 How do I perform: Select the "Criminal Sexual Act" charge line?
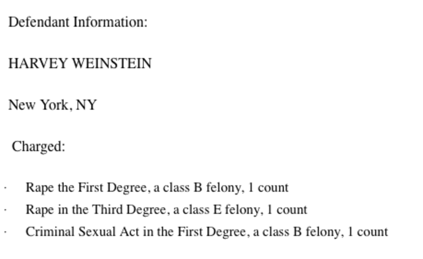coord(207,232)
